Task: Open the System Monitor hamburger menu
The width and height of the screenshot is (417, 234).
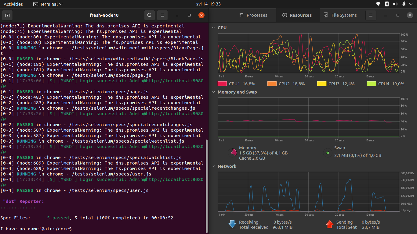Action: tap(371, 15)
